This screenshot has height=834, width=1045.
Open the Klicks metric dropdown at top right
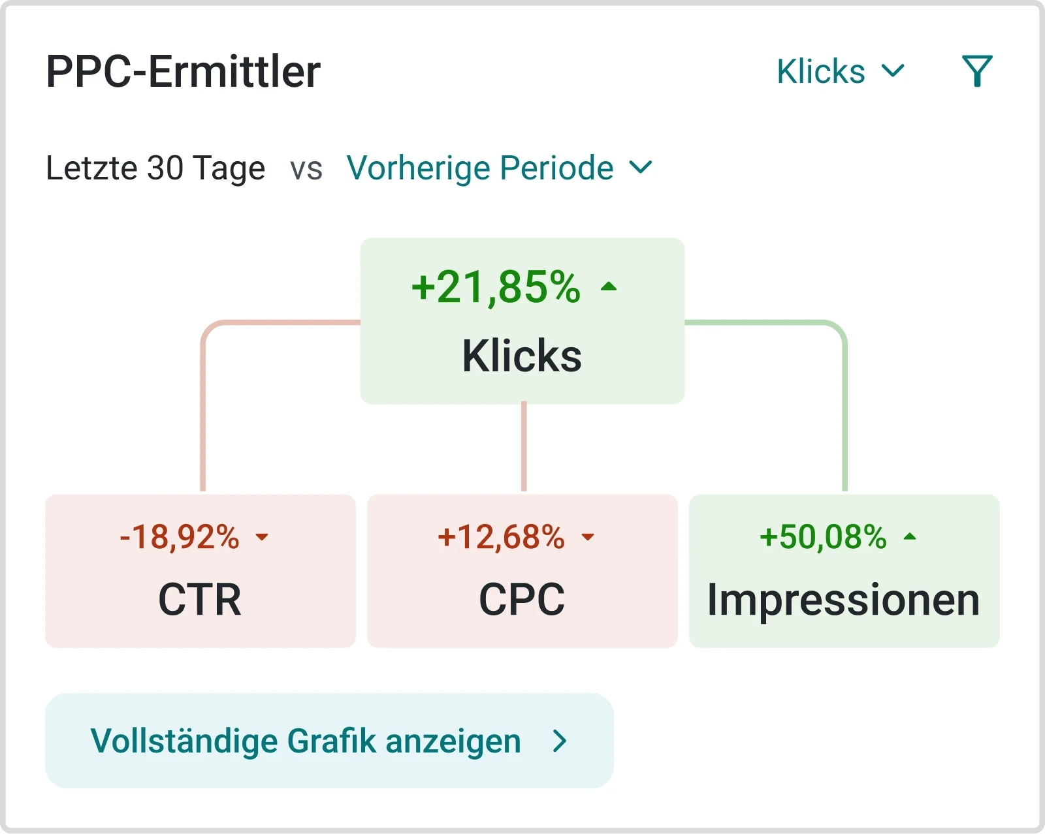pos(821,71)
